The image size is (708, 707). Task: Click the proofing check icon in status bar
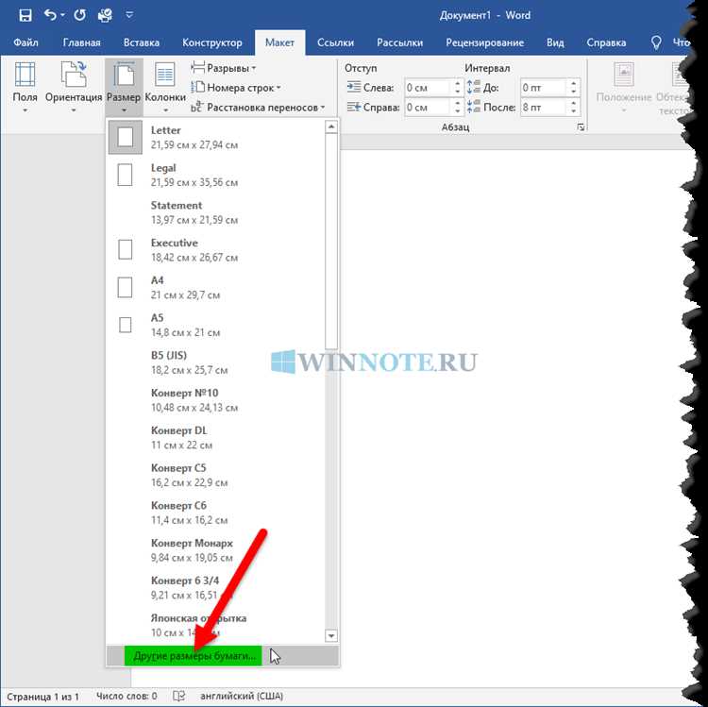pyautogui.click(x=179, y=697)
